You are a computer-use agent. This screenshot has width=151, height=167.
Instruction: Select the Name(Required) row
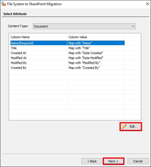click(x=68, y=43)
